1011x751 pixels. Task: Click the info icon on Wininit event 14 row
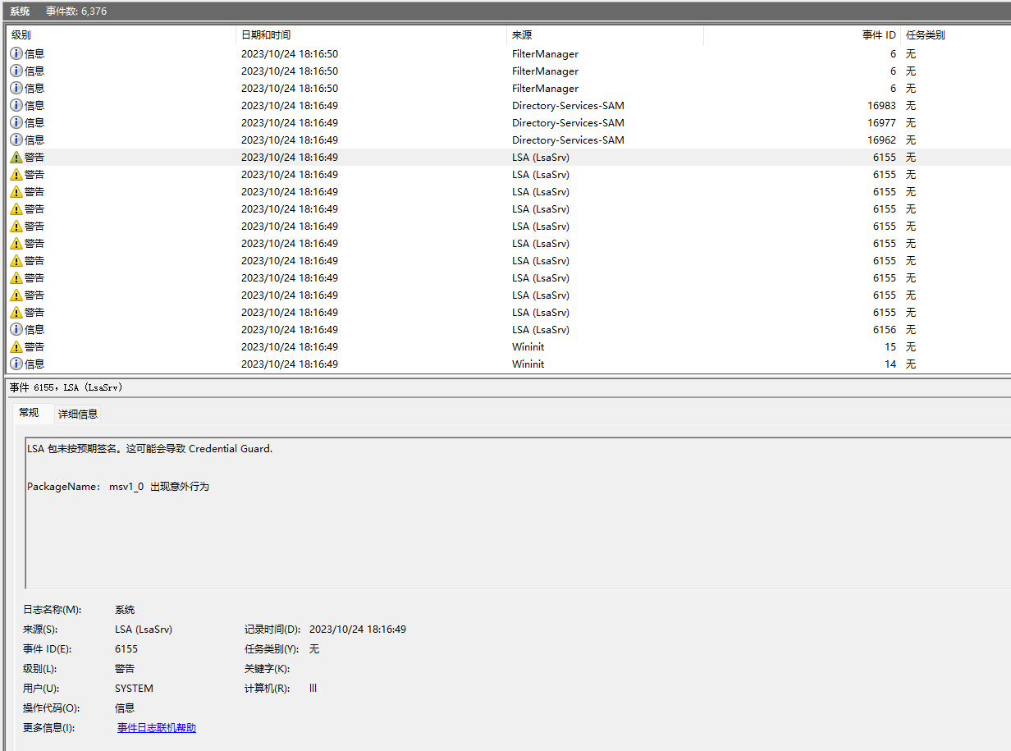(16, 364)
